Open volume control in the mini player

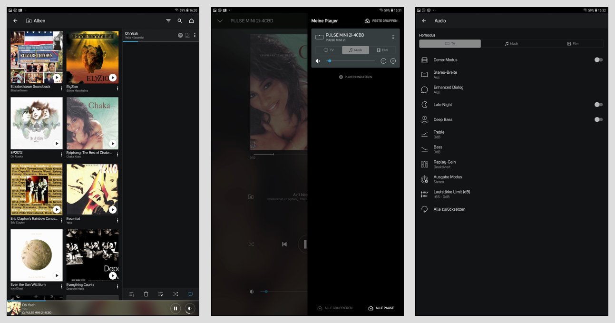point(190,308)
